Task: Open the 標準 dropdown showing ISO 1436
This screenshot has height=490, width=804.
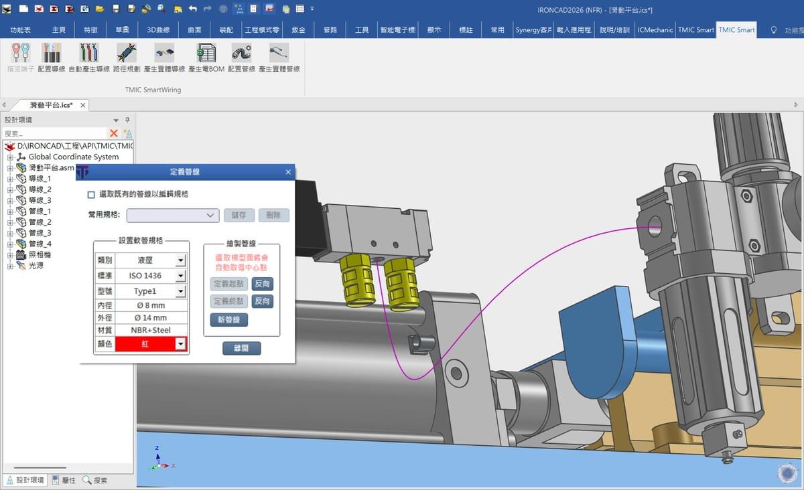Action: (x=180, y=276)
